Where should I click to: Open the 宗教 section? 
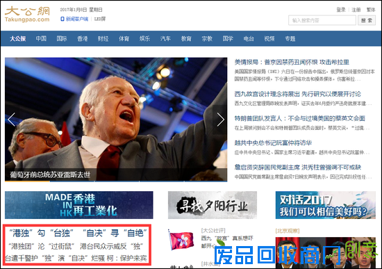[x=207, y=38]
